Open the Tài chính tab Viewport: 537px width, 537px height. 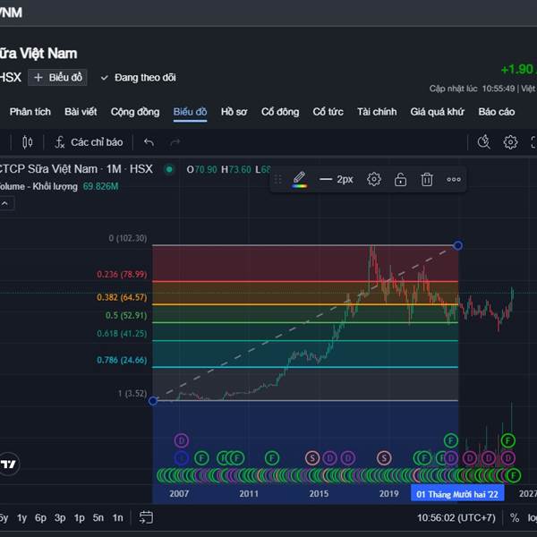(376, 112)
